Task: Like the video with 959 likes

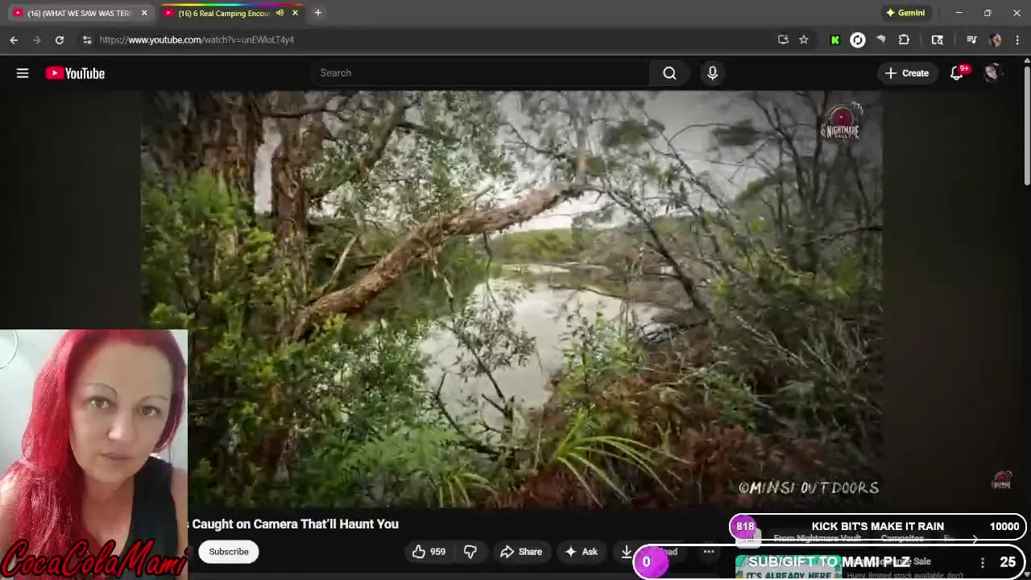Action: click(429, 552)
